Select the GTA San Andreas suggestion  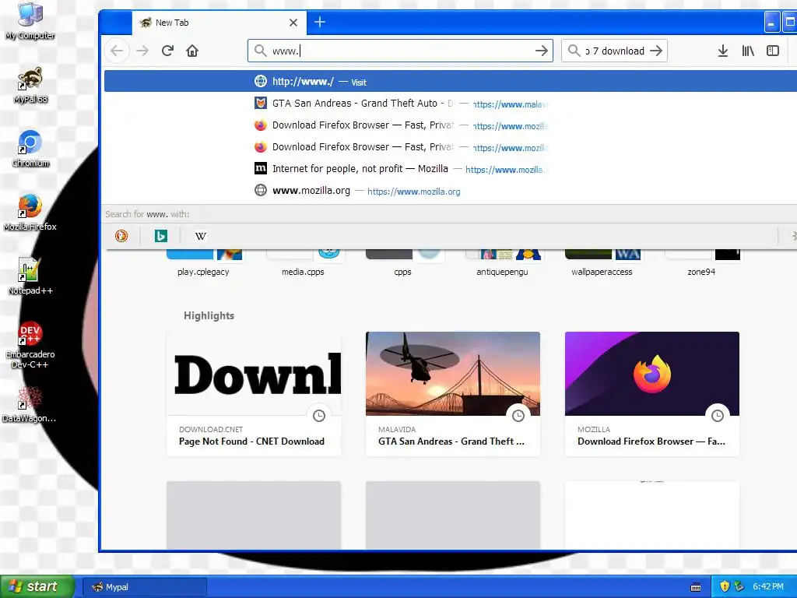tap(451, 104)
